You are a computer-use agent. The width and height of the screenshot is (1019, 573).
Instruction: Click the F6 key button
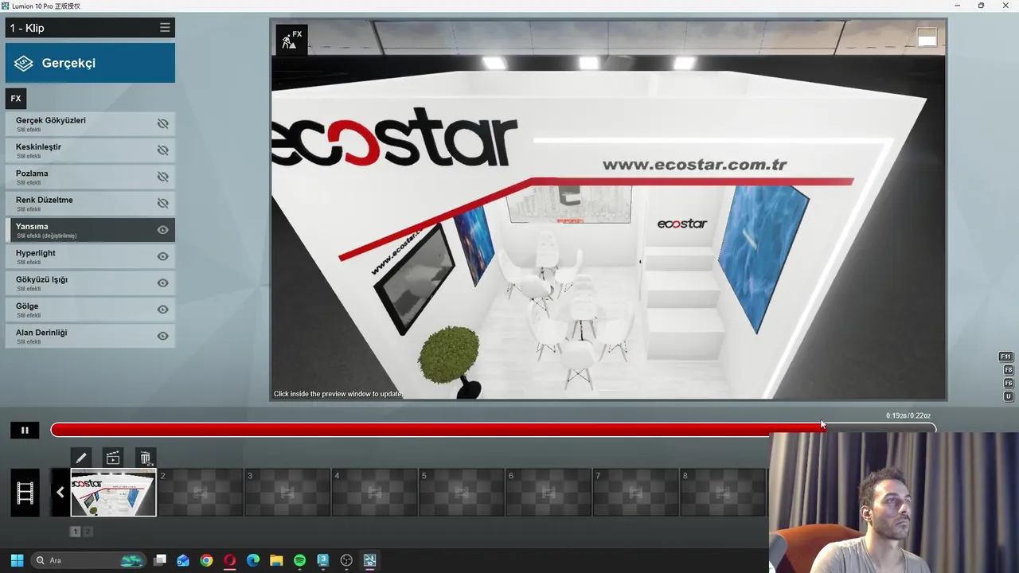tap(1008, 384)
